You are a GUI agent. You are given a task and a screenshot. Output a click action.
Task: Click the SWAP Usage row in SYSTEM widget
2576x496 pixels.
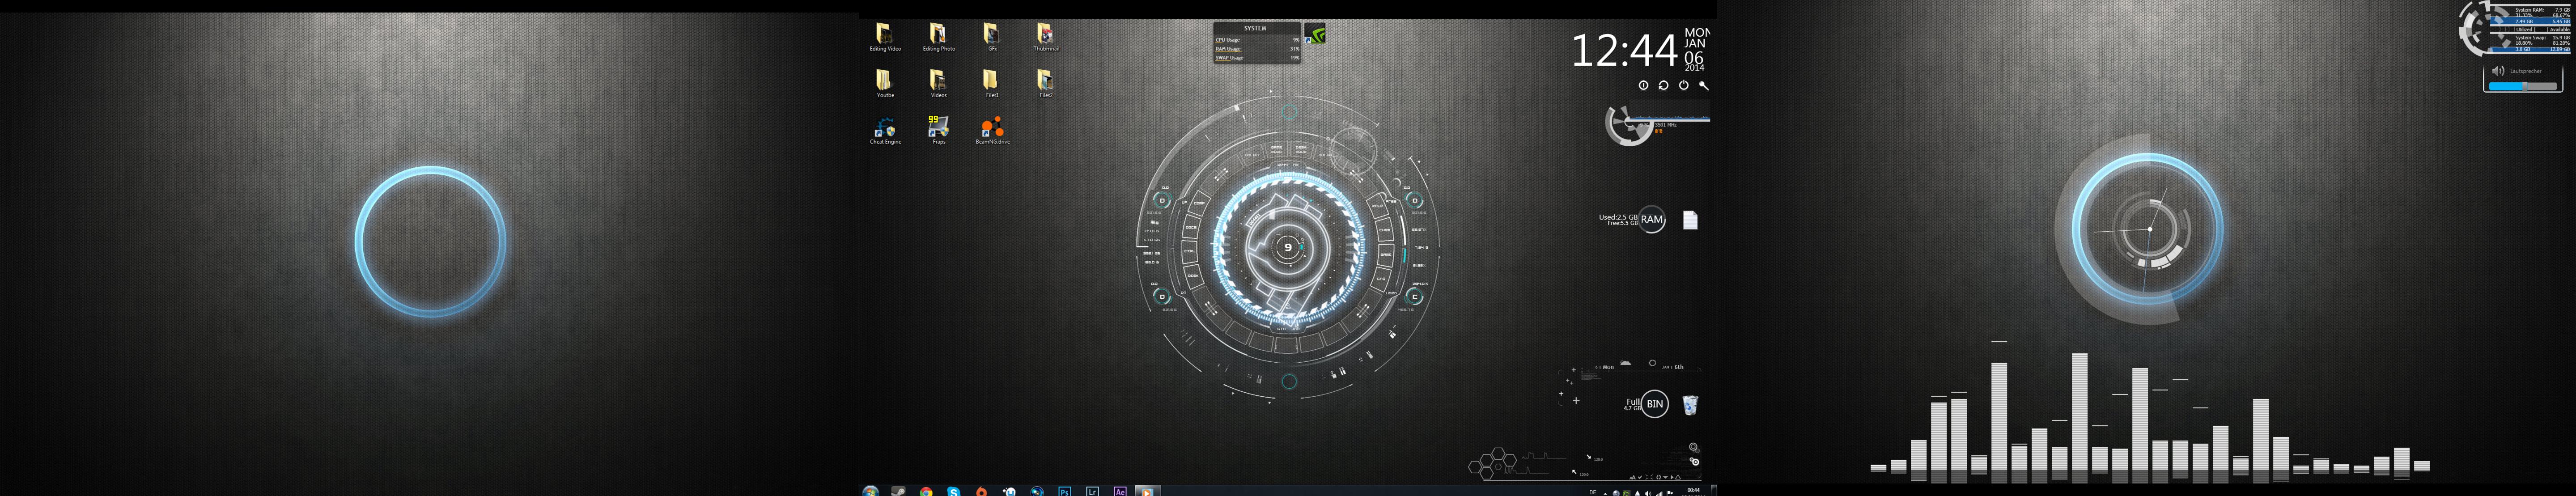pos(1257,58)
